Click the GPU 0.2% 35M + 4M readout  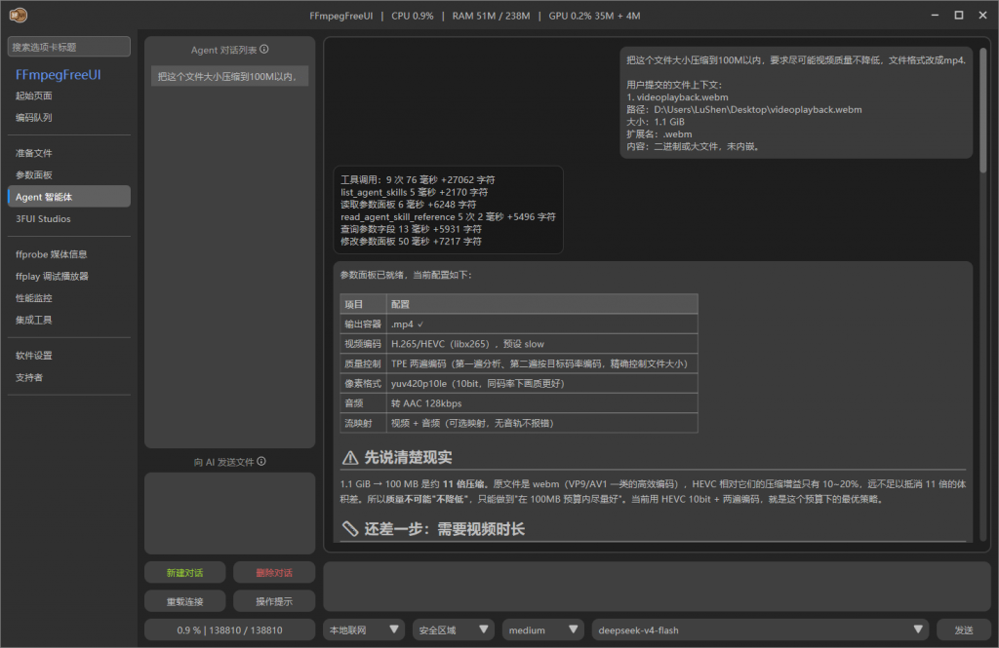594,16
